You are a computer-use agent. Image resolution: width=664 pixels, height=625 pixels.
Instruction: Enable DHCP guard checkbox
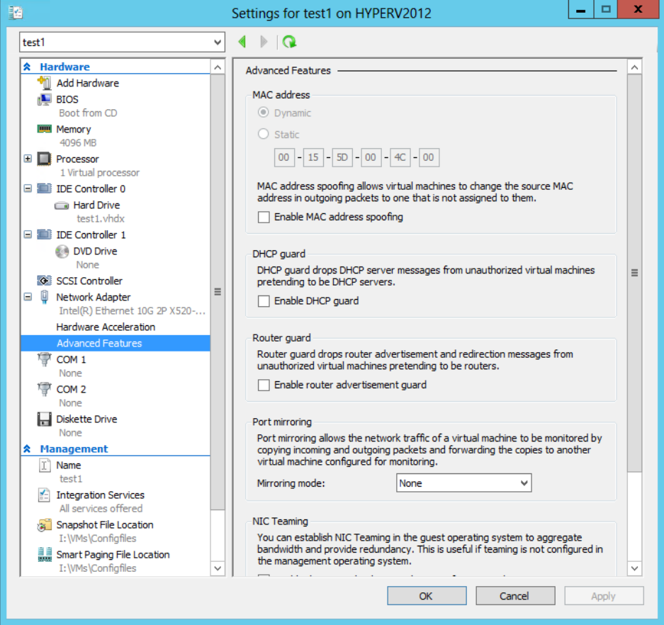264,301
